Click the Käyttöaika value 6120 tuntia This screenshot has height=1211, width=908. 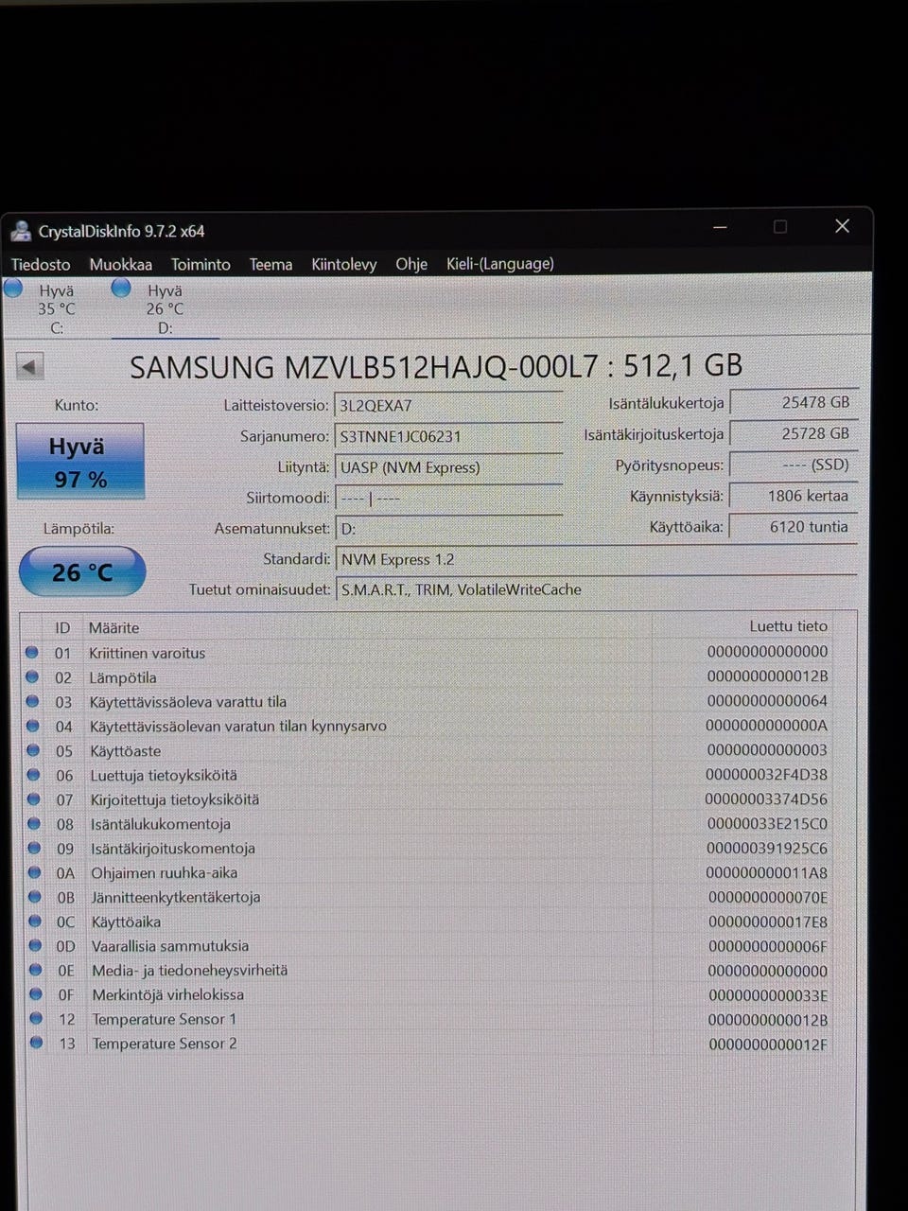(794, 527)
